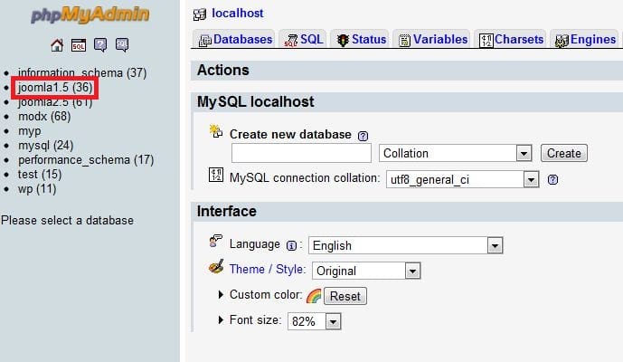Open the Status tab
Viewport: 623px width, 362px height.
coord(361,40)
